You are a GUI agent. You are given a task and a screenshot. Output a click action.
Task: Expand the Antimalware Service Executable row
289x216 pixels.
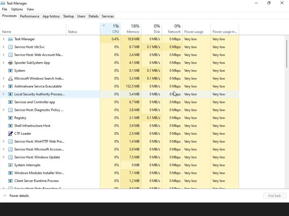click(x=3, y=86)
